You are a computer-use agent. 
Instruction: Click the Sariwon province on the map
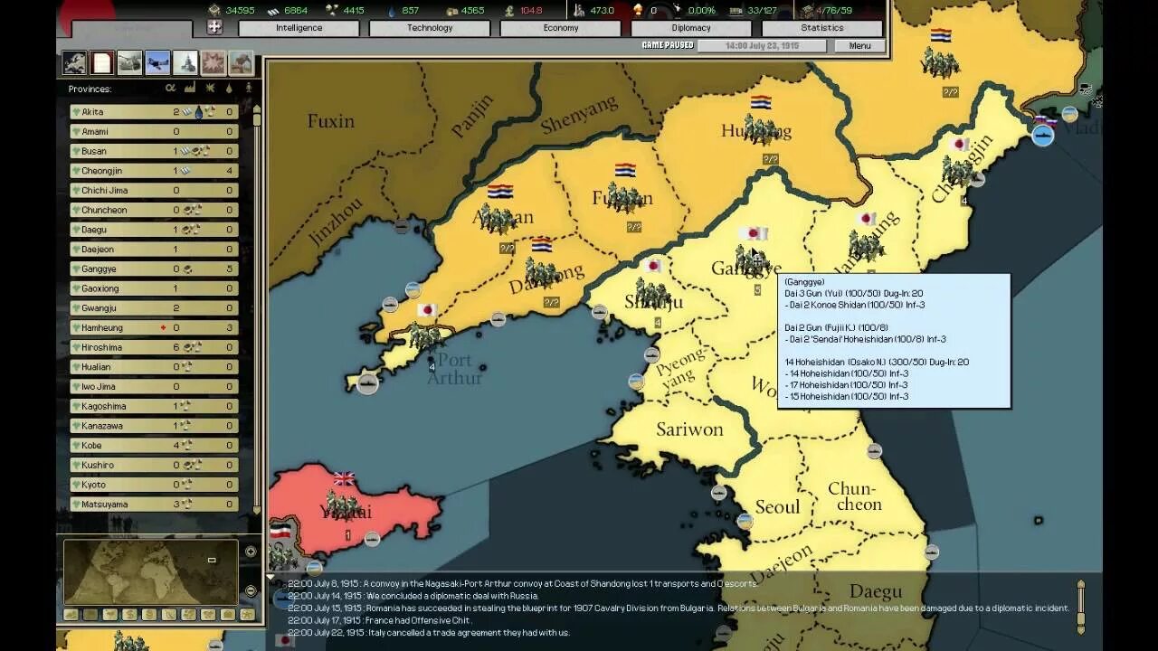click(689, 429)
